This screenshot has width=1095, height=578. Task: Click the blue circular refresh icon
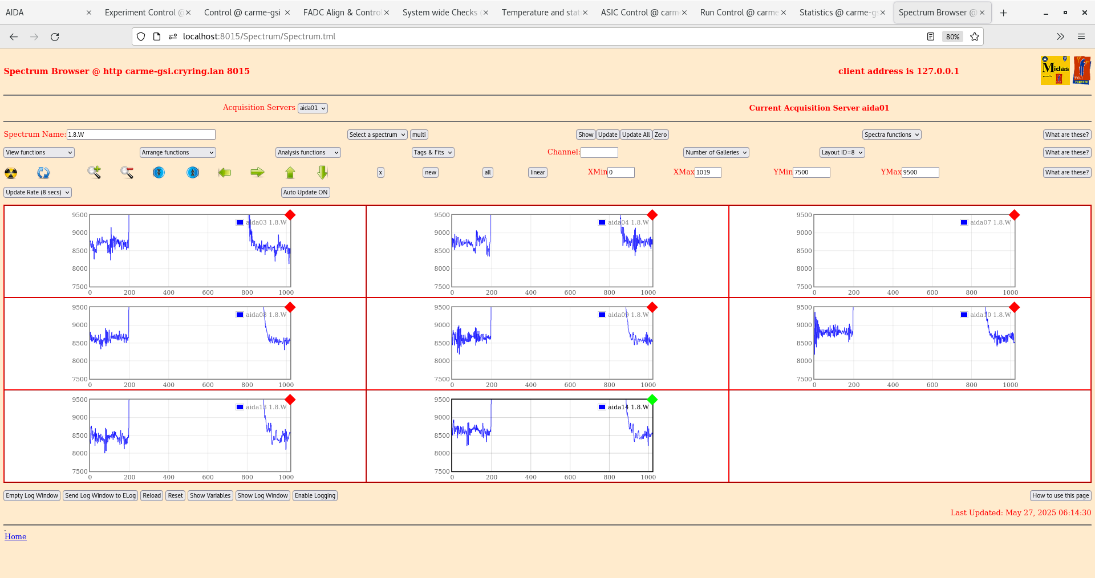[x=43, y=173]
